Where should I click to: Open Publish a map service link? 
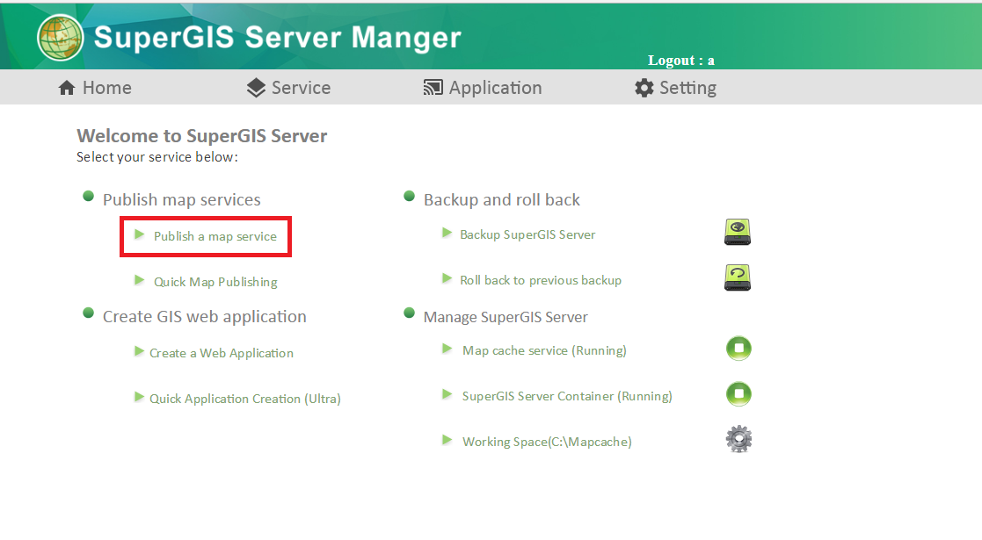215,236
